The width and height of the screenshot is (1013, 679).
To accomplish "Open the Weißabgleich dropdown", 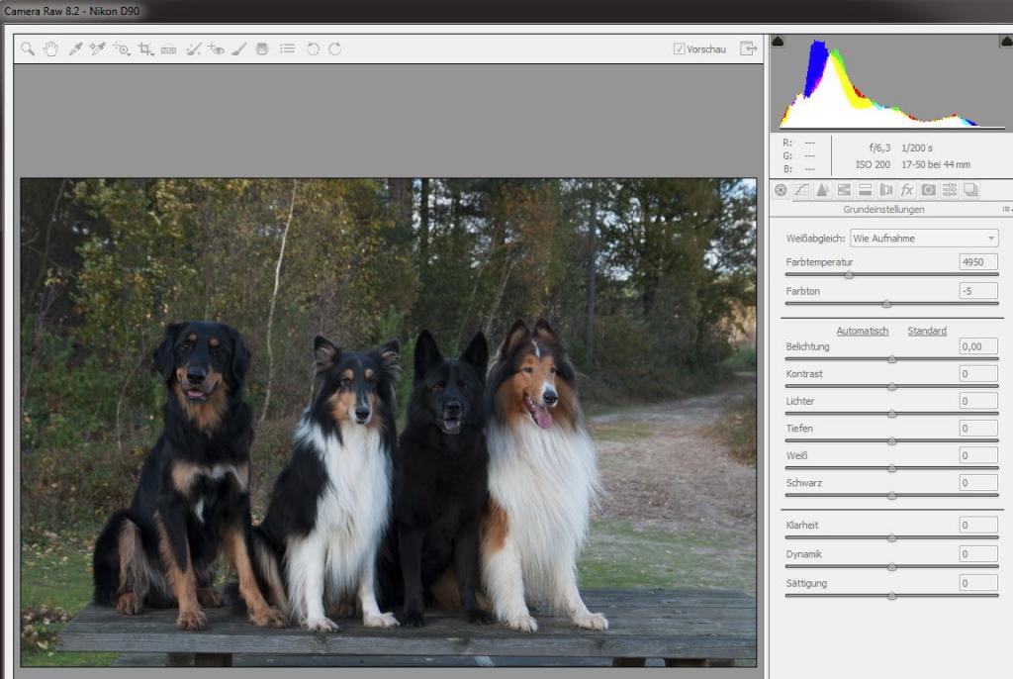I will 925,238.
